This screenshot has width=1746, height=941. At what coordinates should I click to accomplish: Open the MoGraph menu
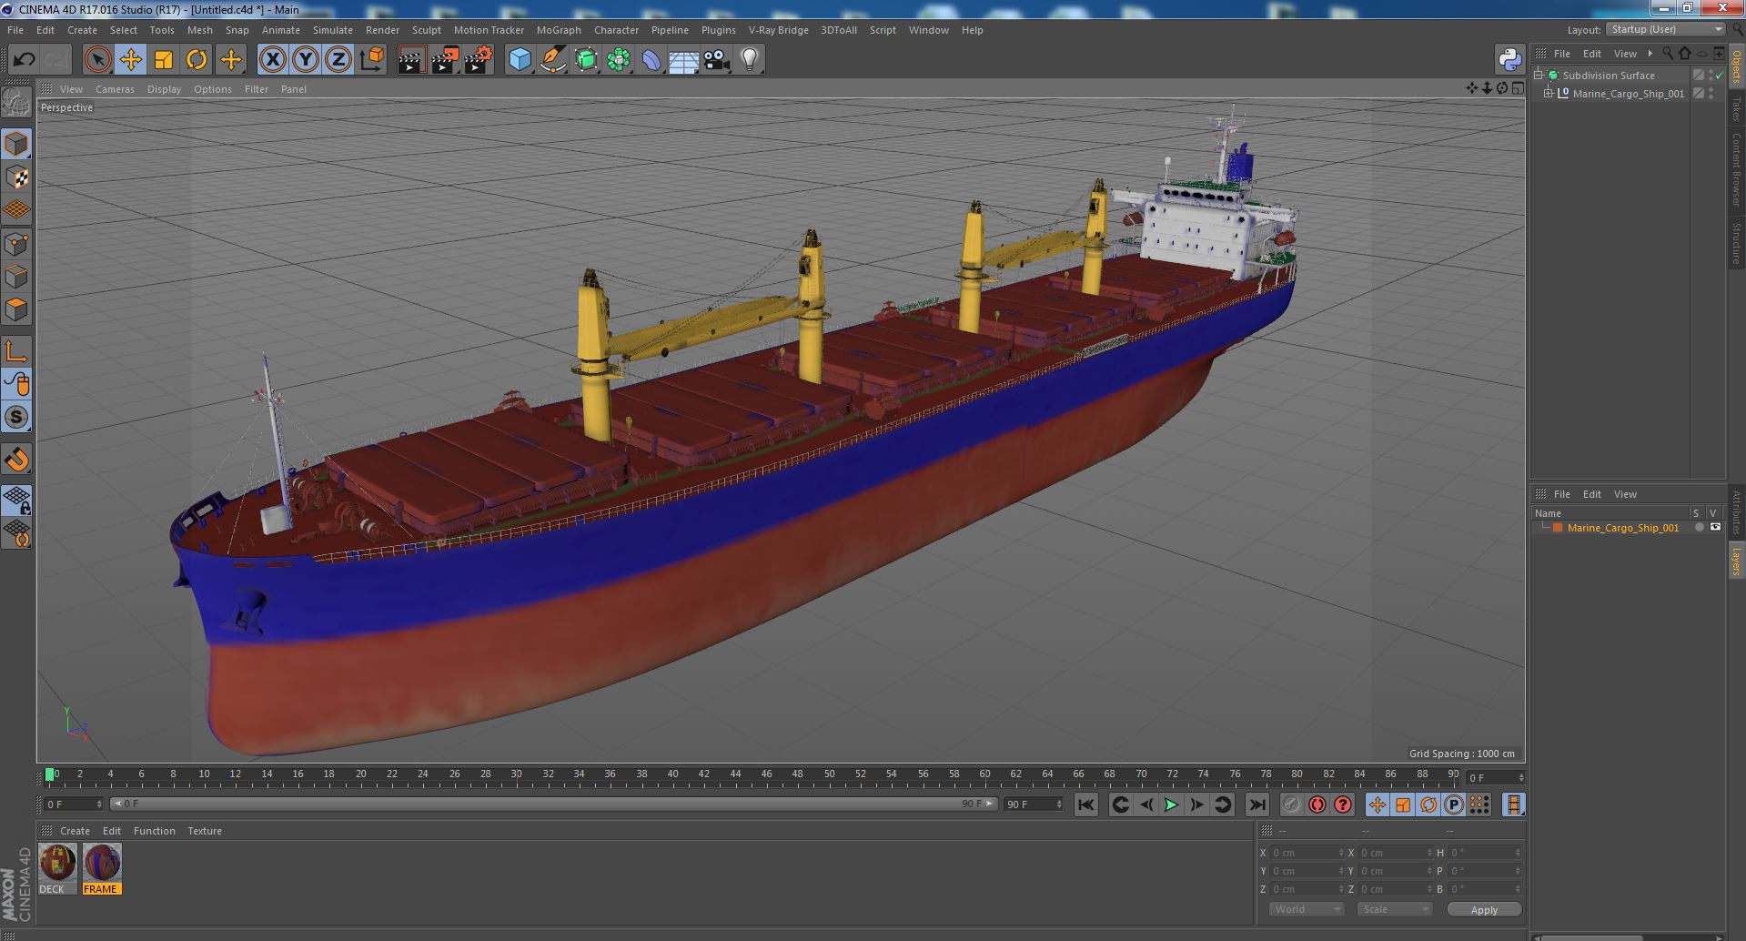(559, 30)
